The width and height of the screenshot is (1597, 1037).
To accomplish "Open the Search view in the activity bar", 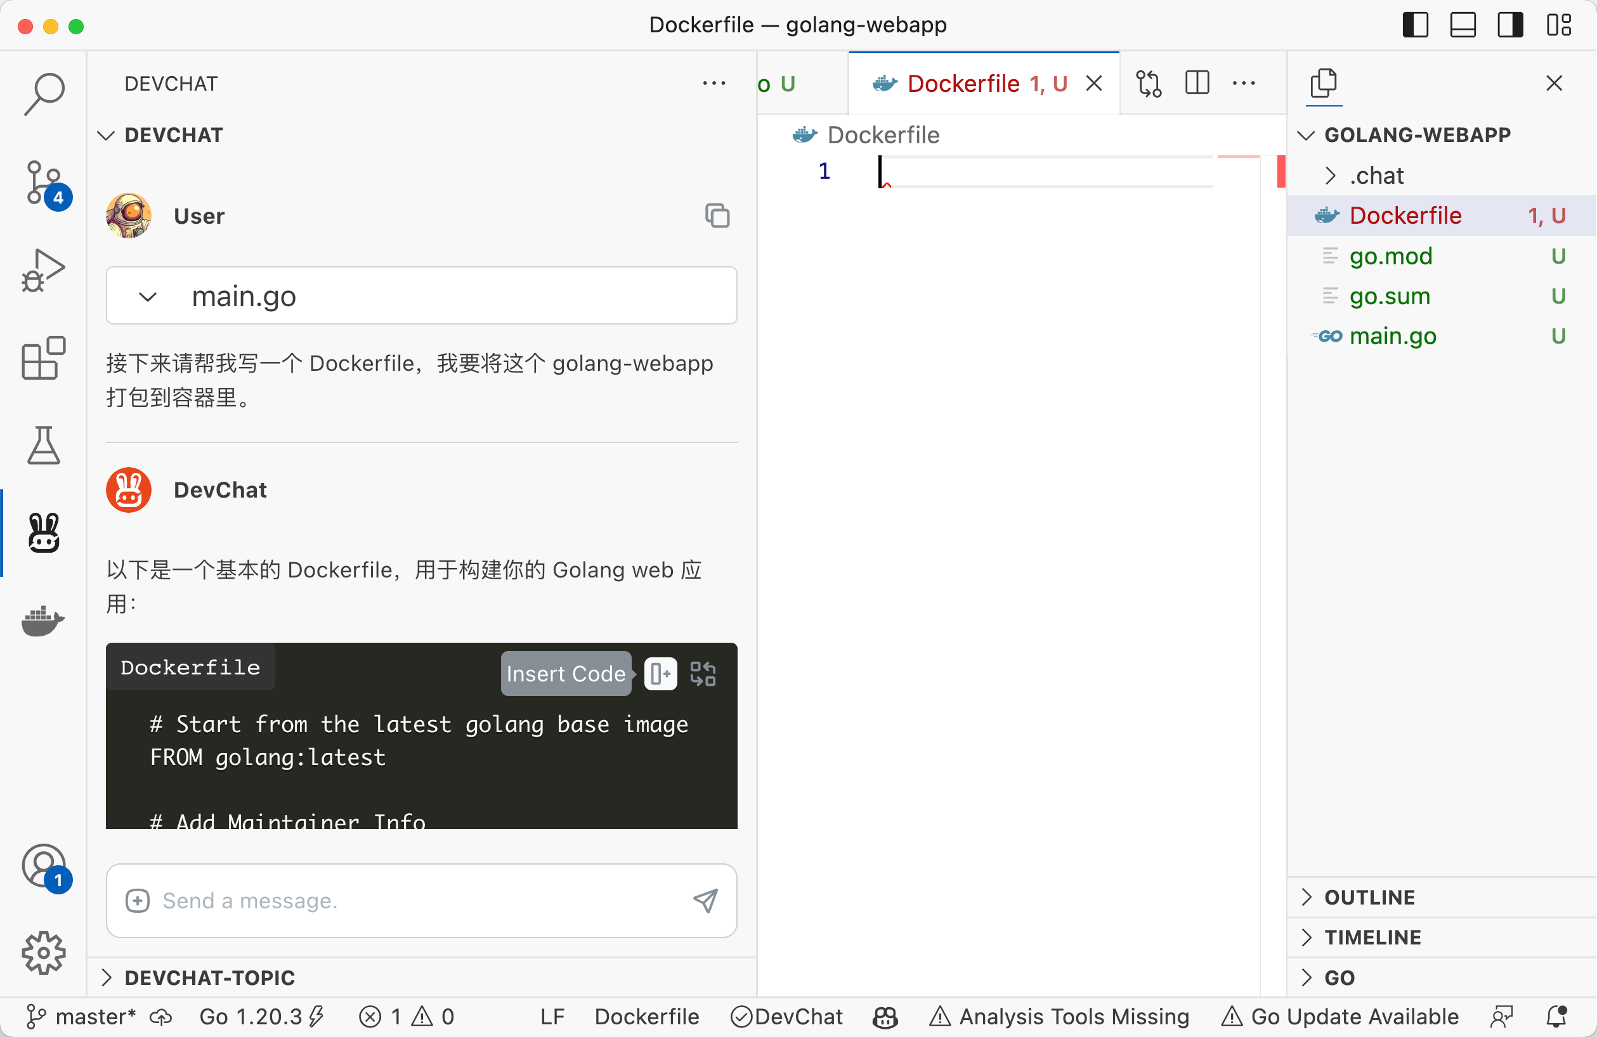I will coord(44,94).
